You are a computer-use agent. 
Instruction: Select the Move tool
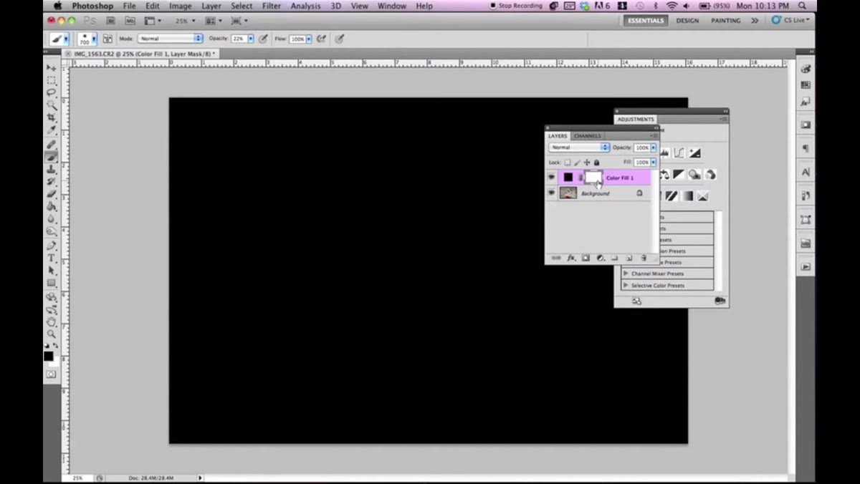[x=52, y=67]
